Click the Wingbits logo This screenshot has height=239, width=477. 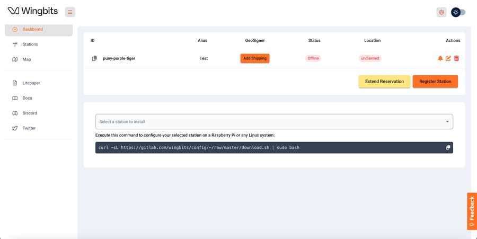click(33, 11)
